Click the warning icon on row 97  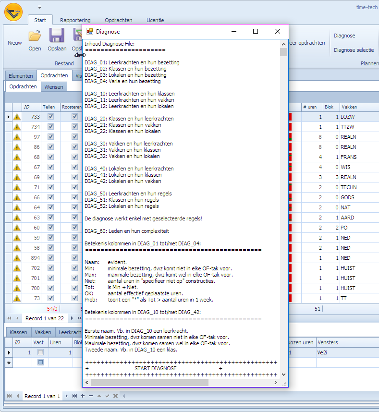point(17,137)
